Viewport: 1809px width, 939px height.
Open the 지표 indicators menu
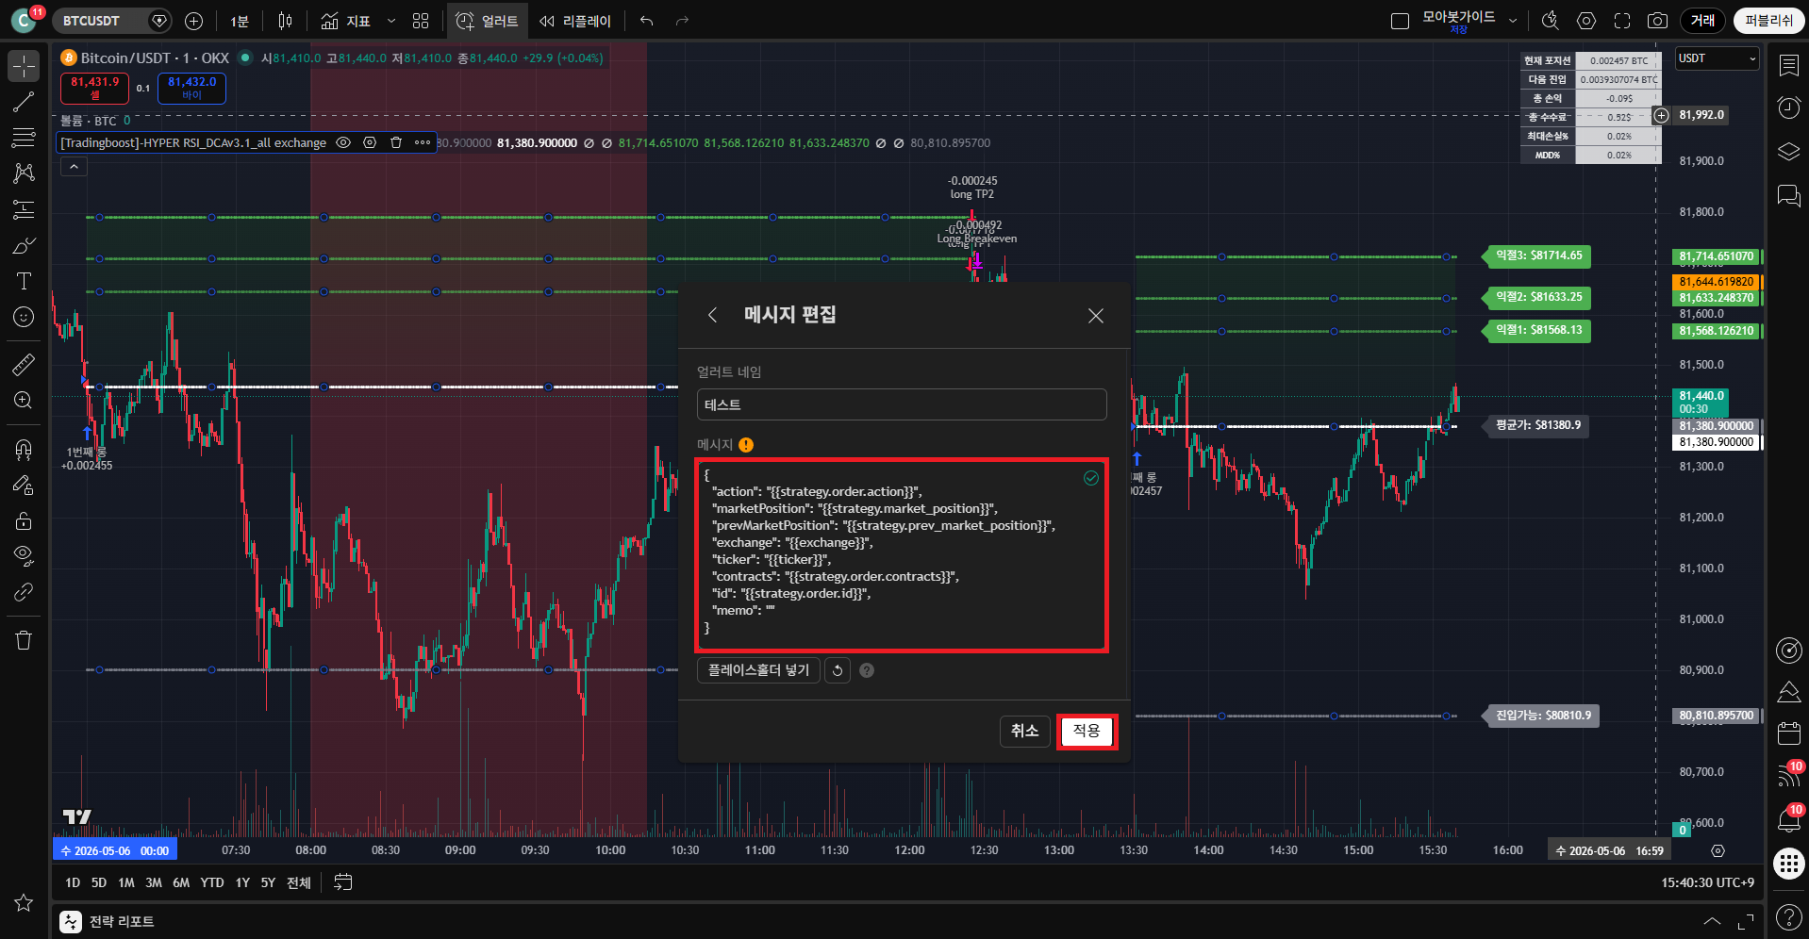(x=345, y=21)
